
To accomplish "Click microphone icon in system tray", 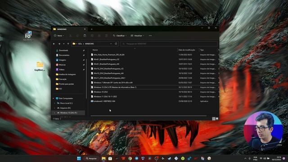I will pos(250,158).
